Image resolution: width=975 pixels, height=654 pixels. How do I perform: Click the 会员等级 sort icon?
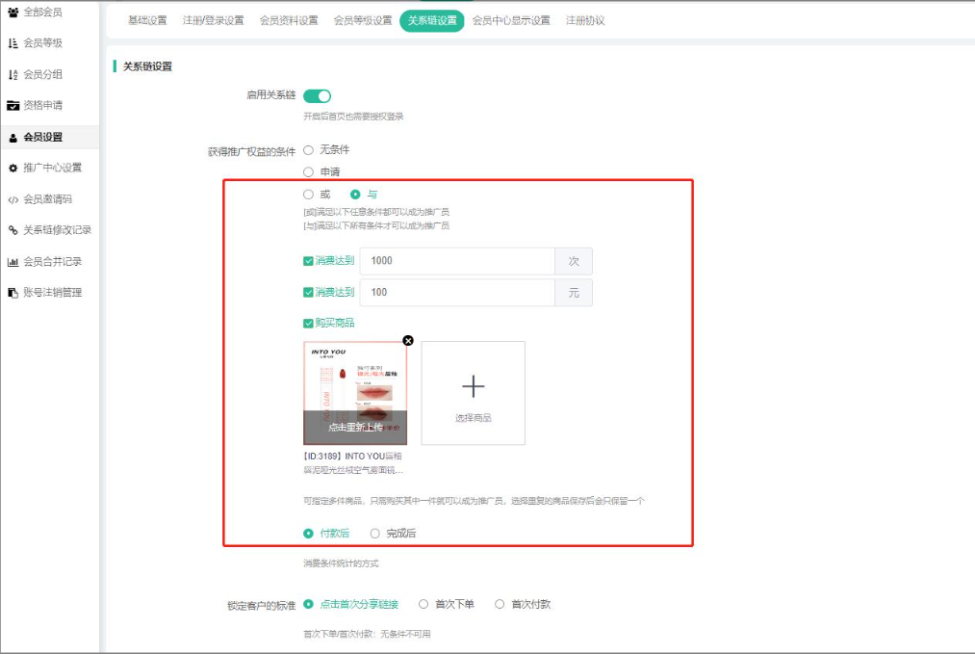(13, 43)
